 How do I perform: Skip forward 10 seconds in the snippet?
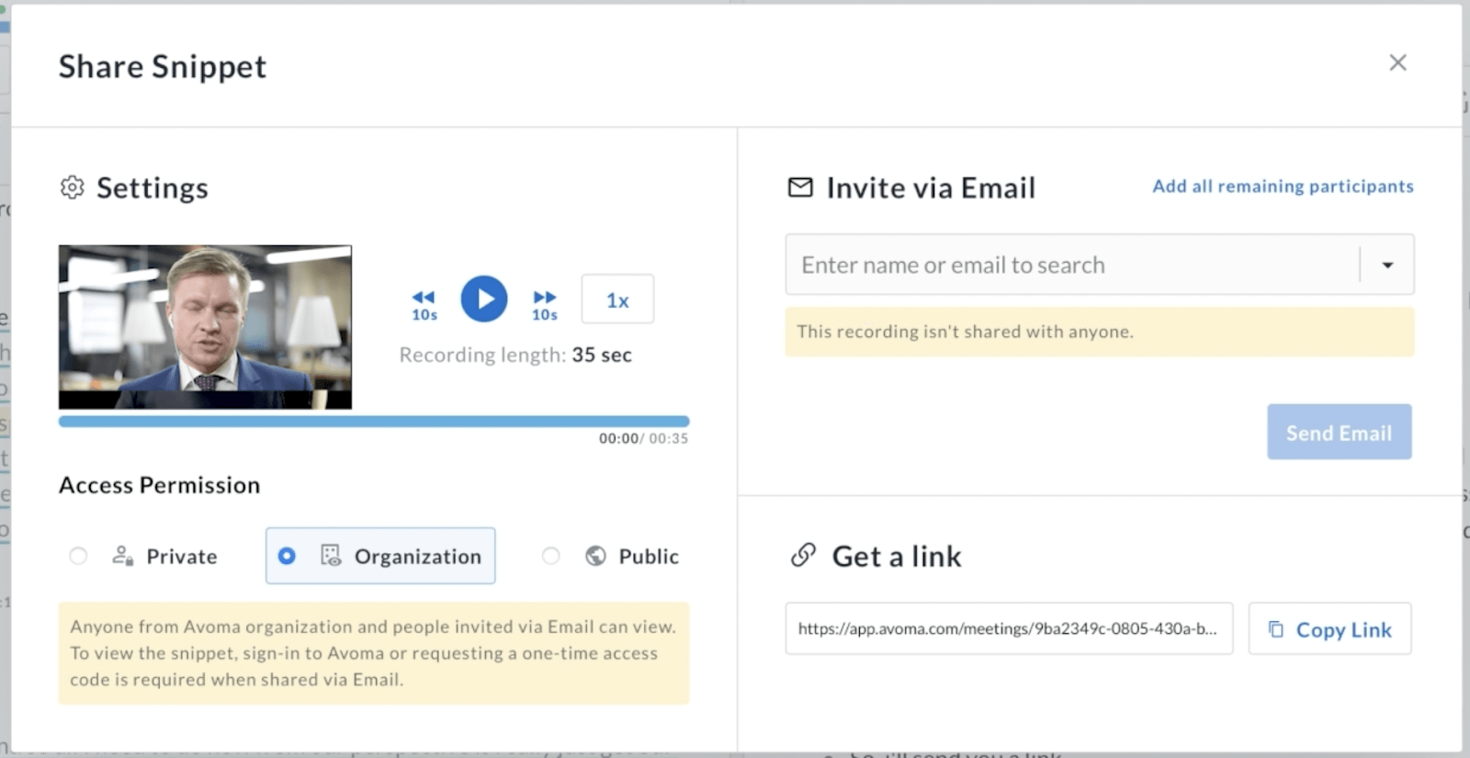point(545,305)
